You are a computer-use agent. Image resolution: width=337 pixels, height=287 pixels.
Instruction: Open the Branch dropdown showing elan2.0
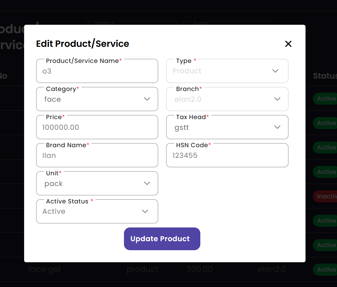(x=227, y=99)
